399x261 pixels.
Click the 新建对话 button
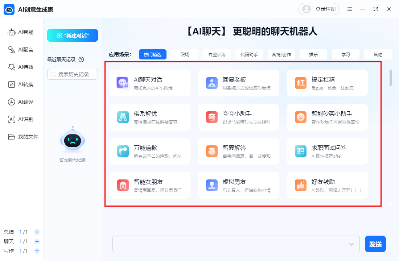click(73, 36)
